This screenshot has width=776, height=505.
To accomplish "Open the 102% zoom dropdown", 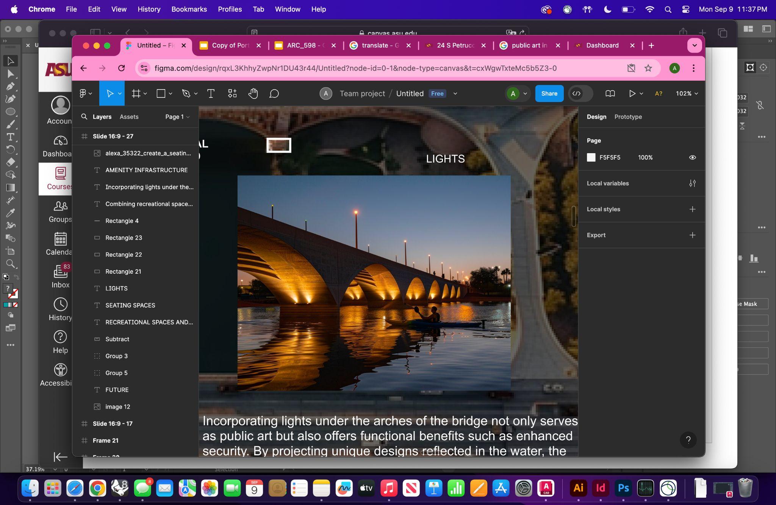I will [x=687, y=94].
